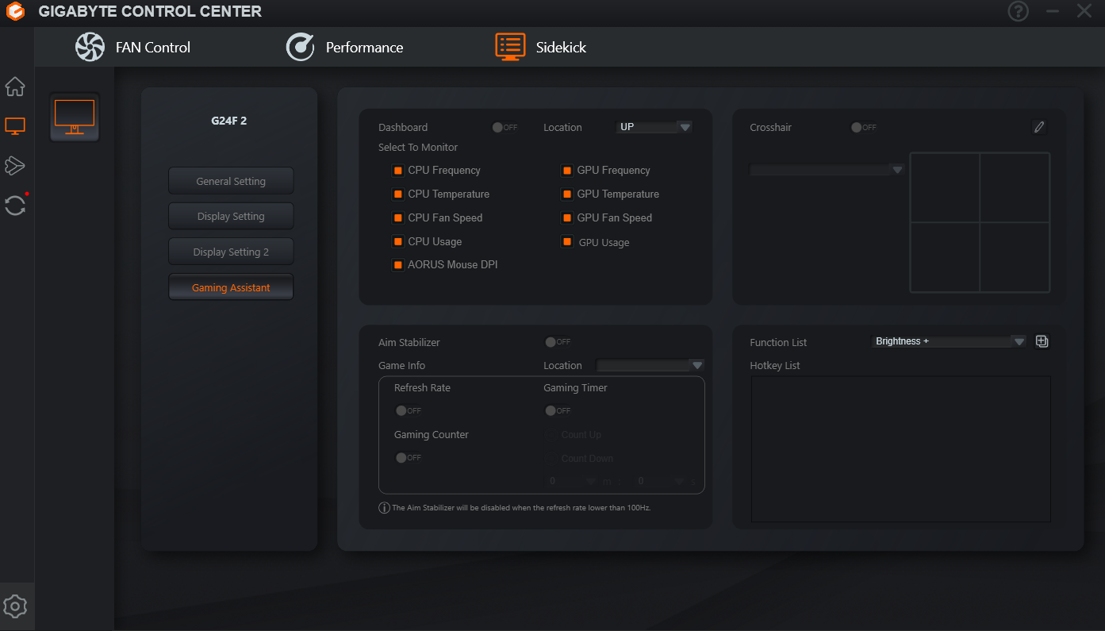Open the update sync icon with red dot
The width and height of the screenshot is (1105, 631).
[15, 205]
